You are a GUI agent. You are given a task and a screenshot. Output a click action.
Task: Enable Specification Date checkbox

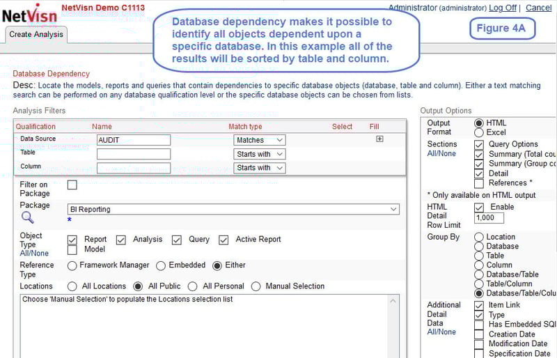click(479, 354)
